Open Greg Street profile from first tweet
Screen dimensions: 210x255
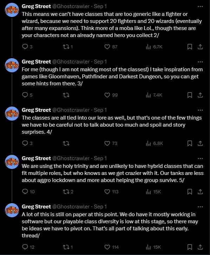click(x=36, y=6)
